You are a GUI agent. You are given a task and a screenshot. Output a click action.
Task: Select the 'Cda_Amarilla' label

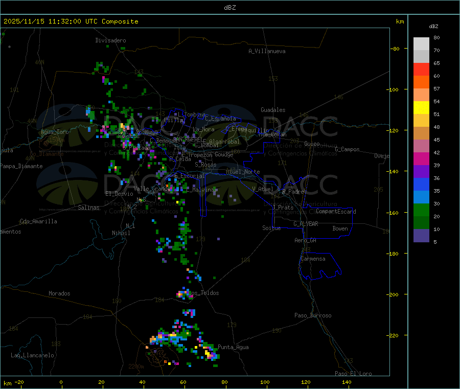tap(38, 221)
